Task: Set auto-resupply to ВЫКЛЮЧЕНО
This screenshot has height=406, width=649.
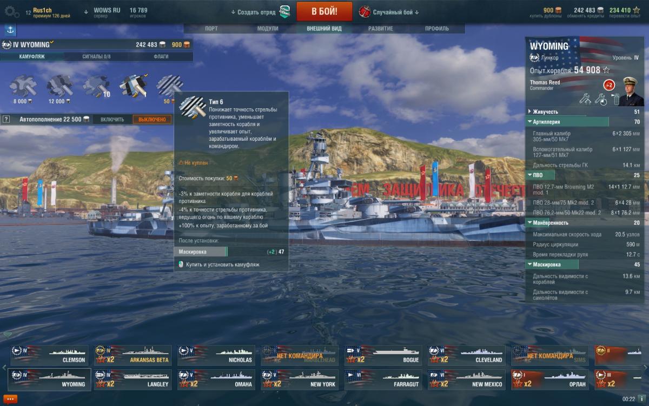Action: [x=152, y=119]
